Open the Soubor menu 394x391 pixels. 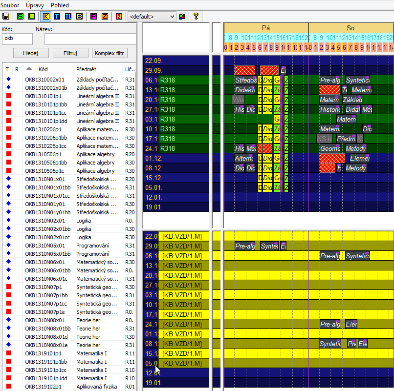tap(10, 5)
